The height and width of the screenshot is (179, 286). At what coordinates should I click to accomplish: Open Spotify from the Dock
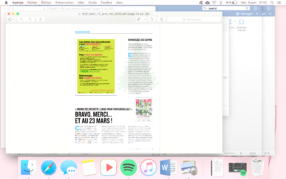pos(128,167)
